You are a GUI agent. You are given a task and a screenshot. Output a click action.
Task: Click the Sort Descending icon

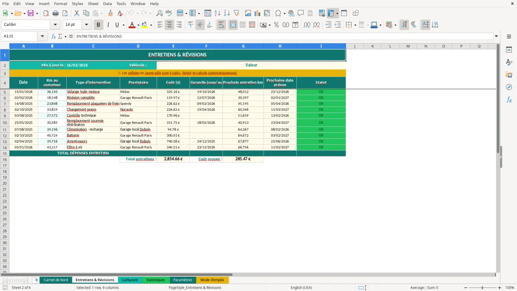pos(227,13)
